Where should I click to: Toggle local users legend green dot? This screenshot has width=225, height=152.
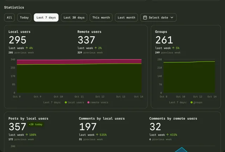(x=66, y=102)
